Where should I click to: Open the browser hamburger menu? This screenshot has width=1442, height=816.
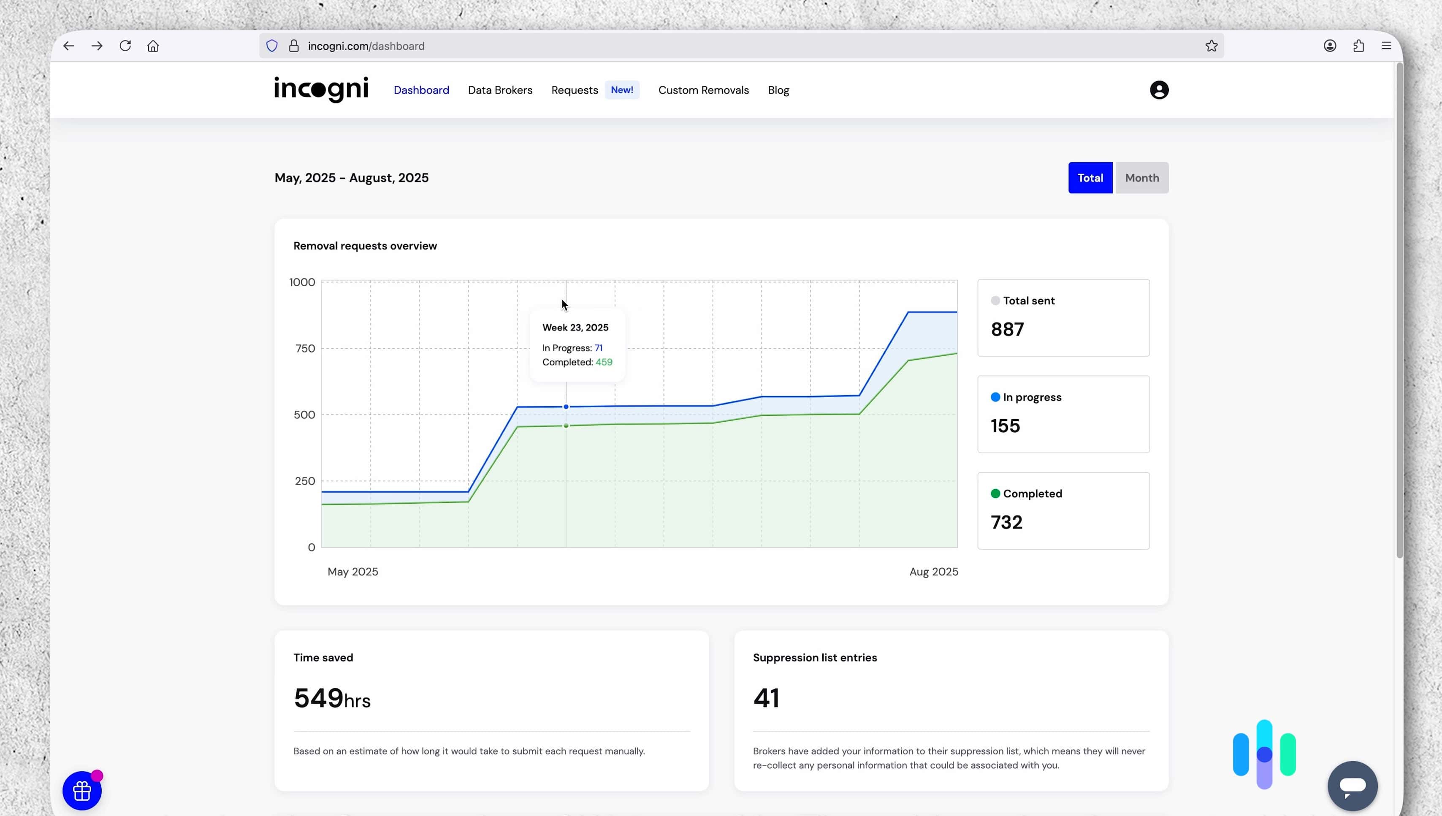(x=1387, y=46)
